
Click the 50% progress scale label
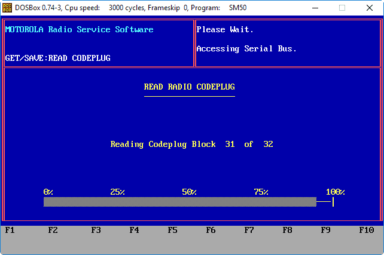click(x=189, y=192)
